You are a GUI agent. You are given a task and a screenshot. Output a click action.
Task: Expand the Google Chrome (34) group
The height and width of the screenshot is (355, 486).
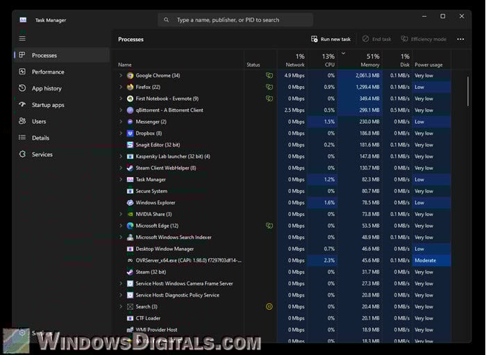point(121,75)
